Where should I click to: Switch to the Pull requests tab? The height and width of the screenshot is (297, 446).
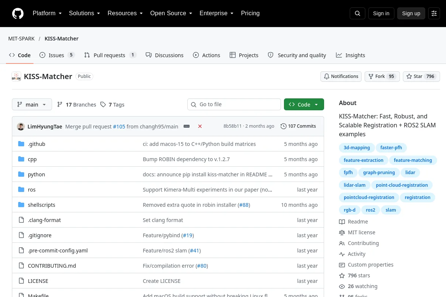coord(110,55)
